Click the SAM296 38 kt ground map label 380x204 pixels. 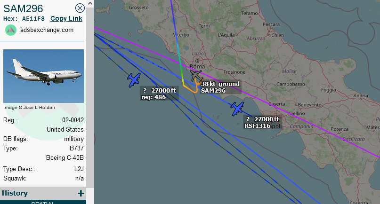coord(220,87)
